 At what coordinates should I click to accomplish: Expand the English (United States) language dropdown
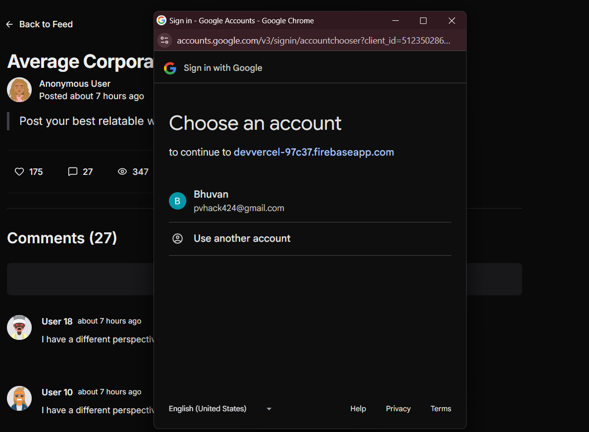tap(220, 409)
